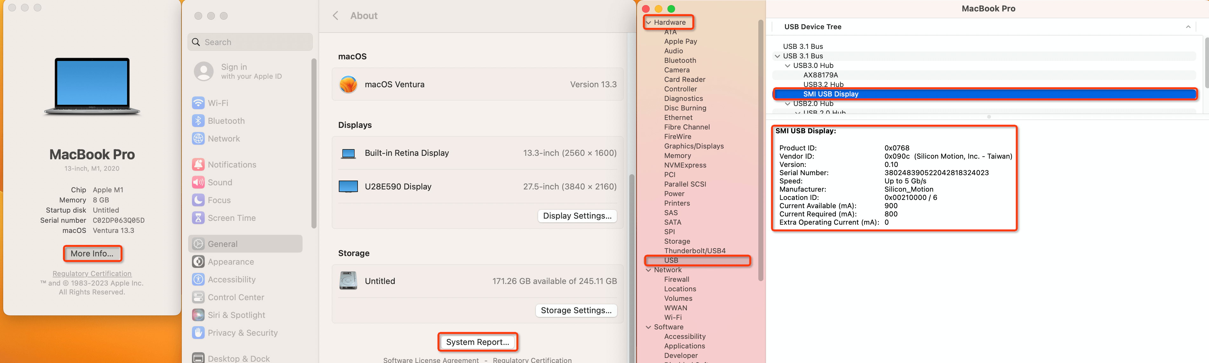Click the MacBook Pro laptop image

click(92, 86)
